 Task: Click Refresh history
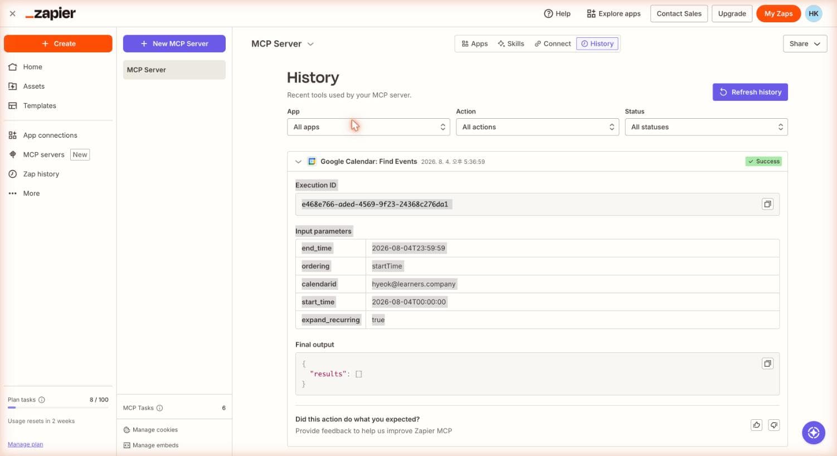tap(750, 92)
